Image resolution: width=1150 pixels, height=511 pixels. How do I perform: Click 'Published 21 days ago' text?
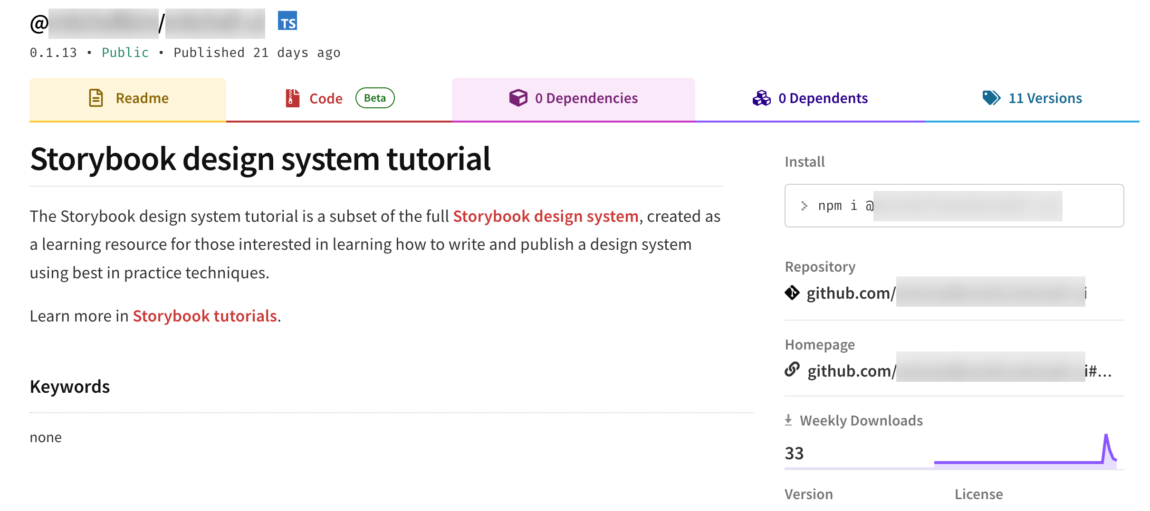[257, 52]
